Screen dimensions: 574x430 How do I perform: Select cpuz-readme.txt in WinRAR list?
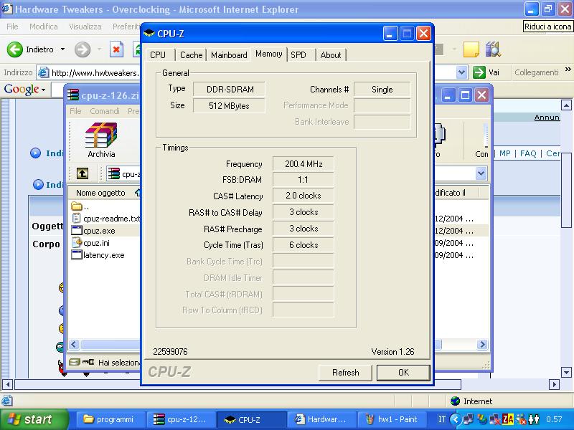pos(105,219)
